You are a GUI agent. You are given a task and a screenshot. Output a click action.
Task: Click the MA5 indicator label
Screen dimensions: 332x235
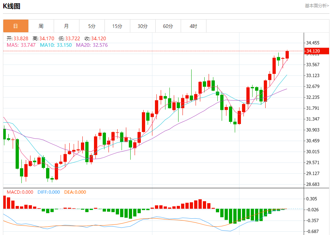21,45
